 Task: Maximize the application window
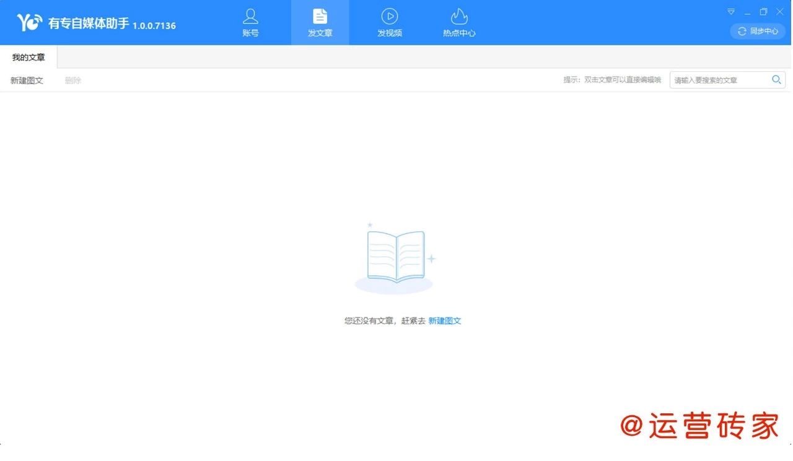pos(763,11)
